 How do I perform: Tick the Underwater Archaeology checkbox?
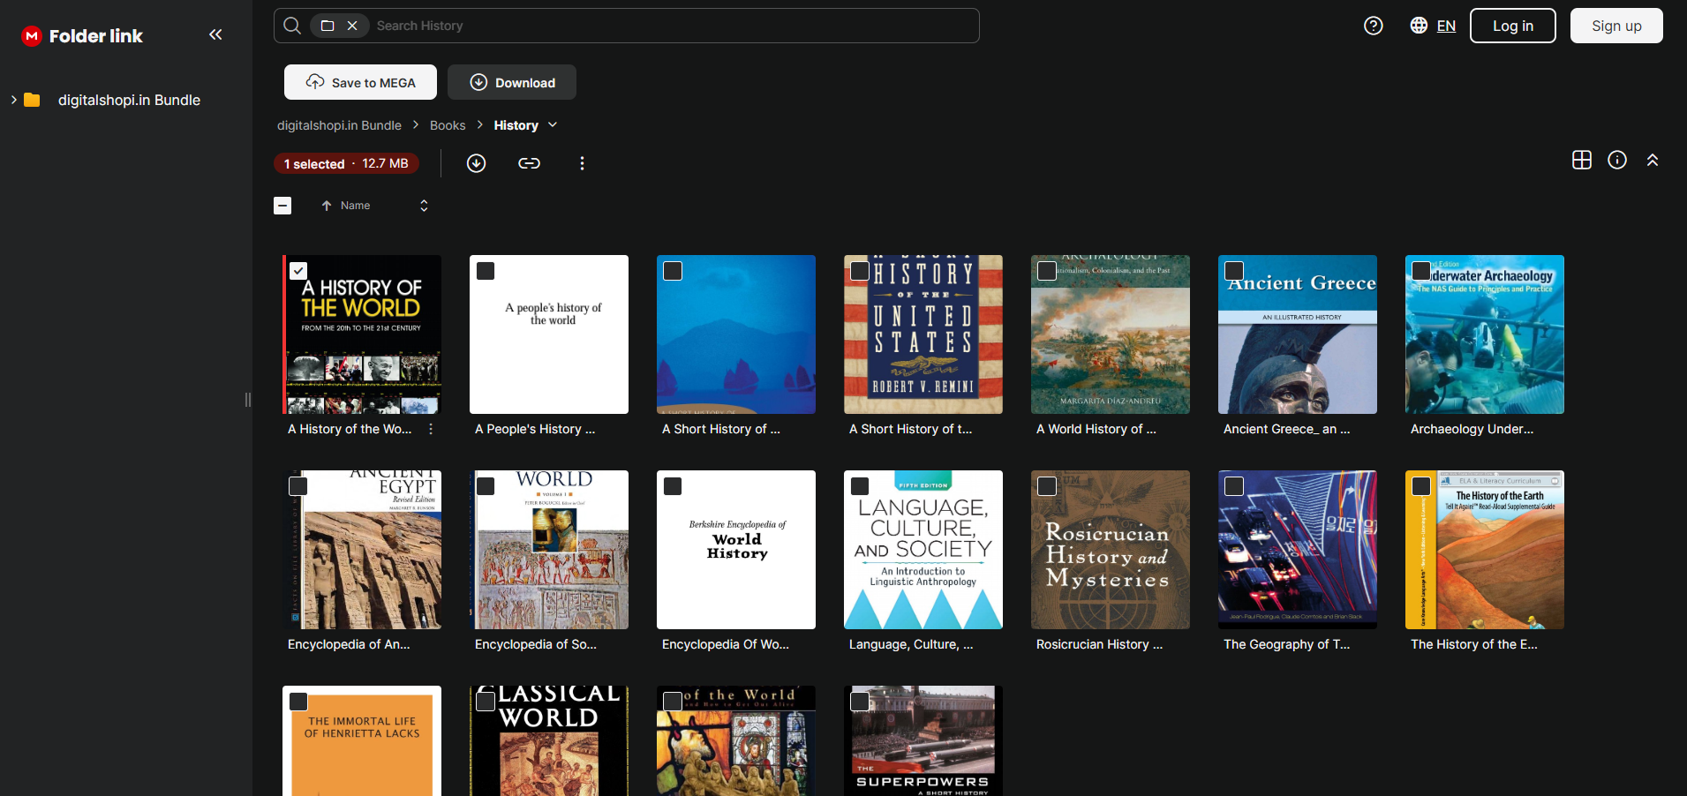pos(1421,271)
